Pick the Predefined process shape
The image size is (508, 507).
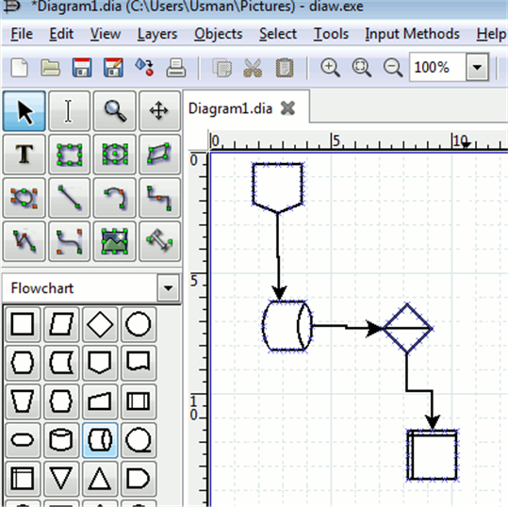coord(139,401)
